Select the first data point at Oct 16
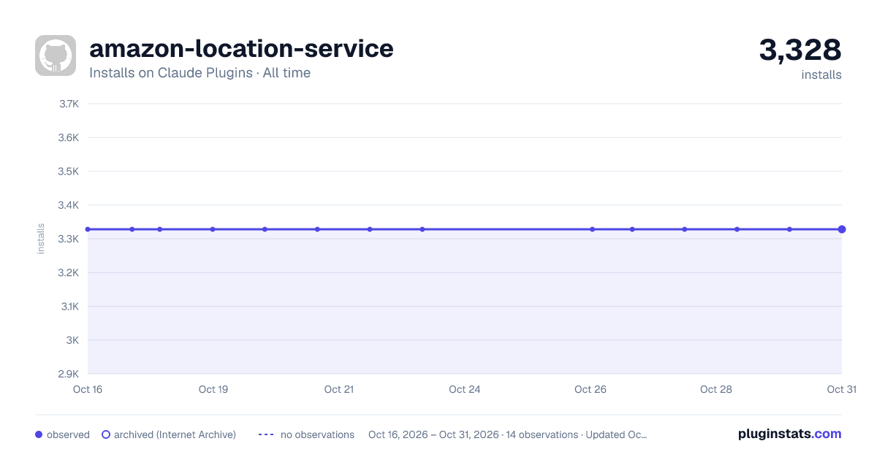 tap(88, 229)
